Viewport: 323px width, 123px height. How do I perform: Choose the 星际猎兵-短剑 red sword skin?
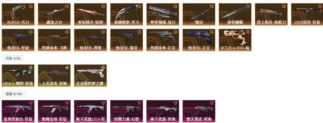pyautogui.click(x=90, y=14)
